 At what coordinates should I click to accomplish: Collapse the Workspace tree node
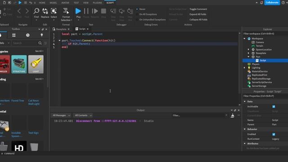[x=244, y=39]
